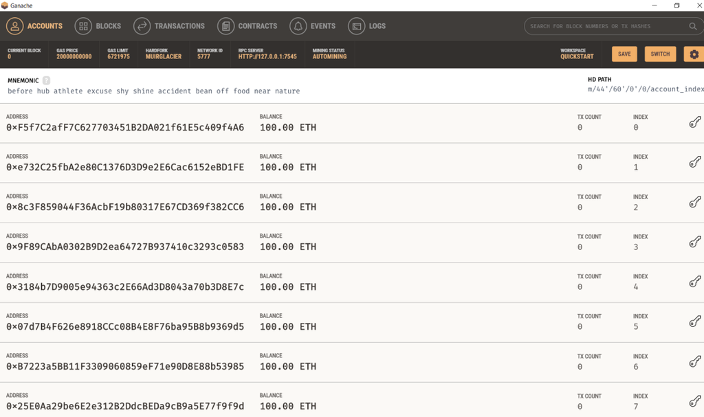Screen dimensions: 704x417
Task: Click the 100.00 ETH balance of index 7
Action: (288, 406)
